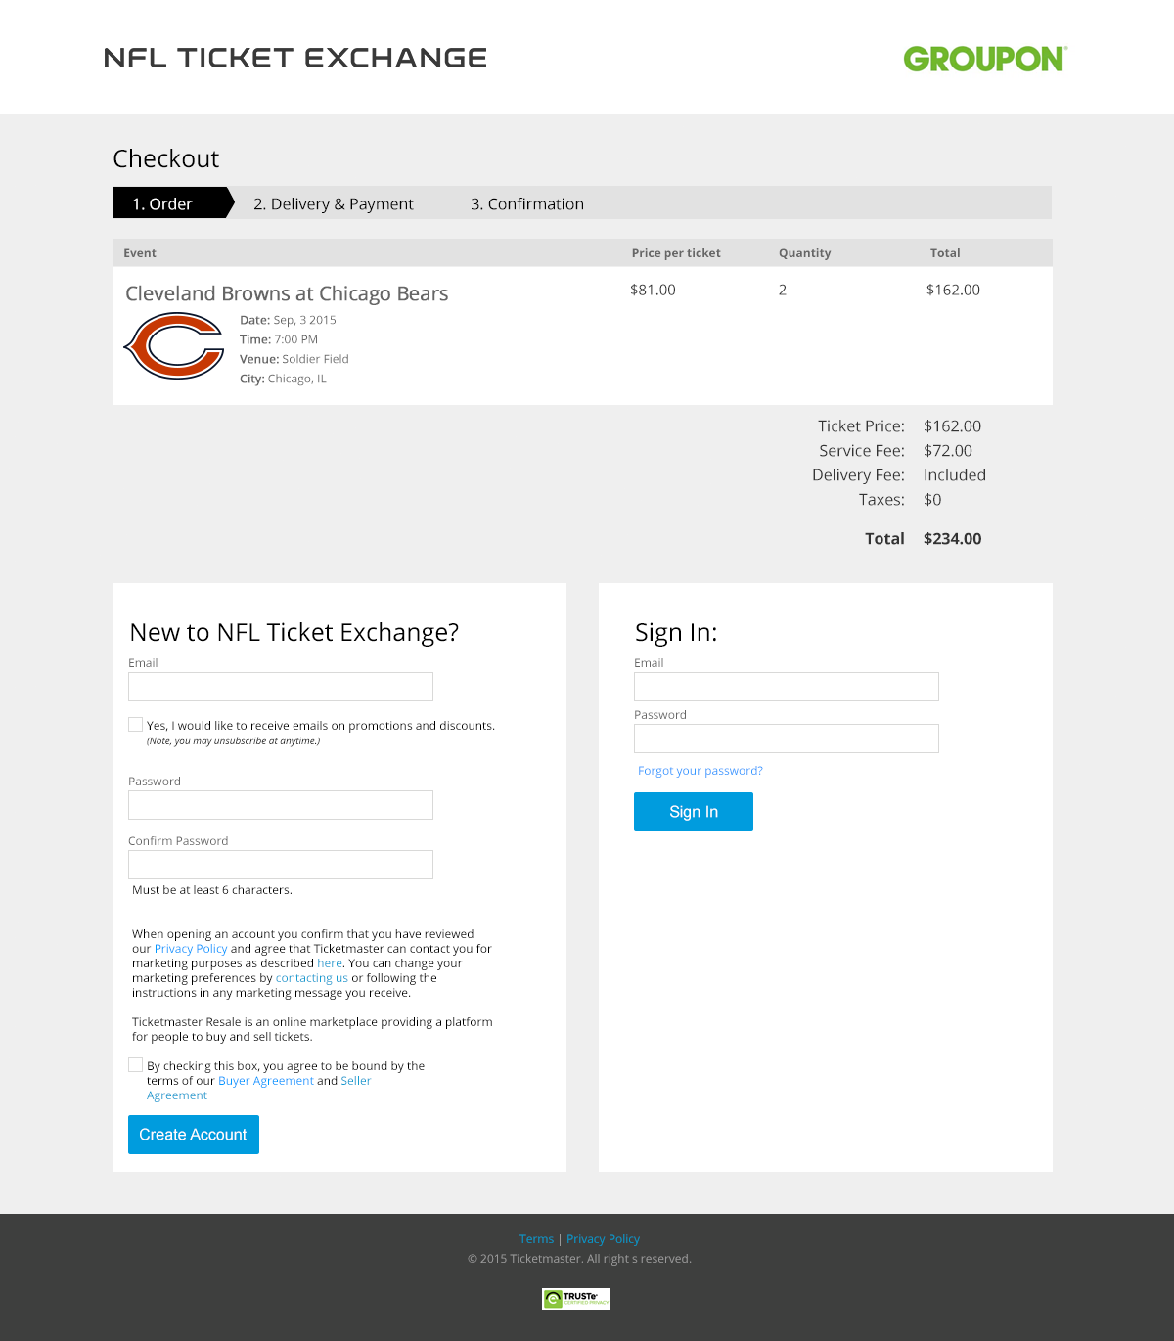1174x1341 pixels.
Task: Click the 'Time: 7:00 PM' text
Action: tap(279, 339)
